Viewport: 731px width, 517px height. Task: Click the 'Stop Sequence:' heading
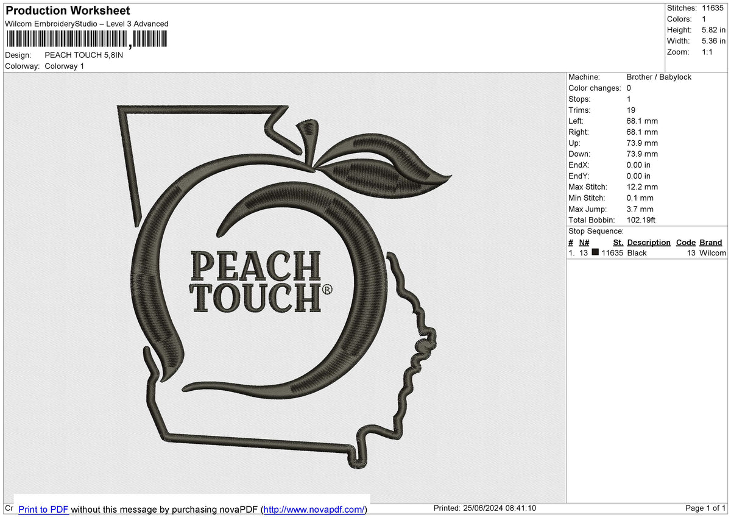[x=596, y=231]
